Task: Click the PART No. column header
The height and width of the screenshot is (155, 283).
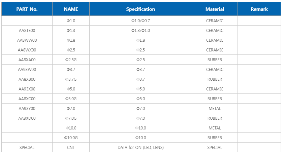Action: coord(27,9)
